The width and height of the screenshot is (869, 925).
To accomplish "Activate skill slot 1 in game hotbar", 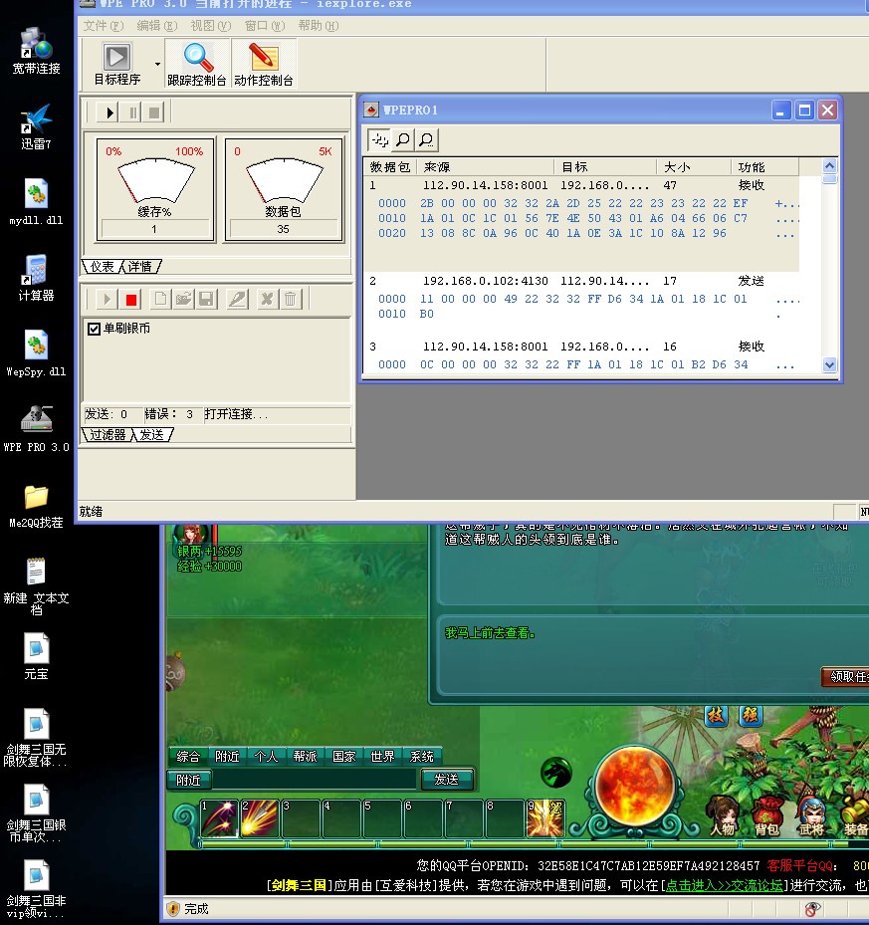I will (x=219, y=818).
